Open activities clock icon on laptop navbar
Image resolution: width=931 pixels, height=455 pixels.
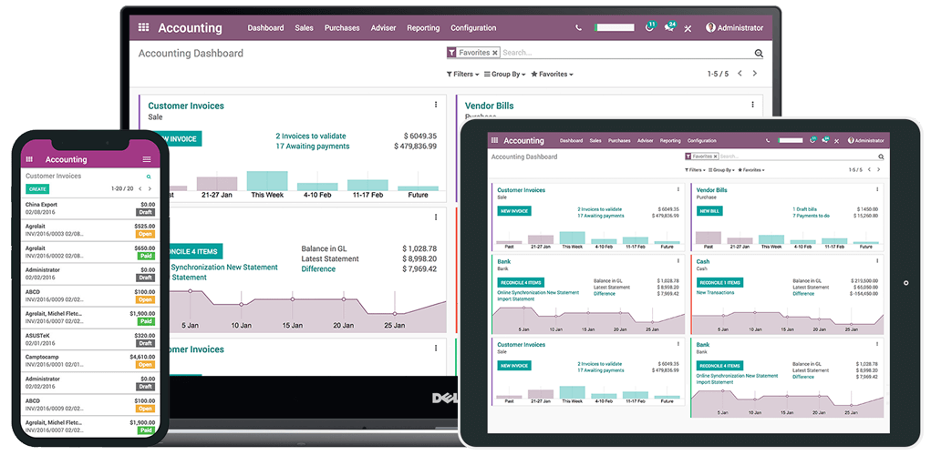click(650, 27)
